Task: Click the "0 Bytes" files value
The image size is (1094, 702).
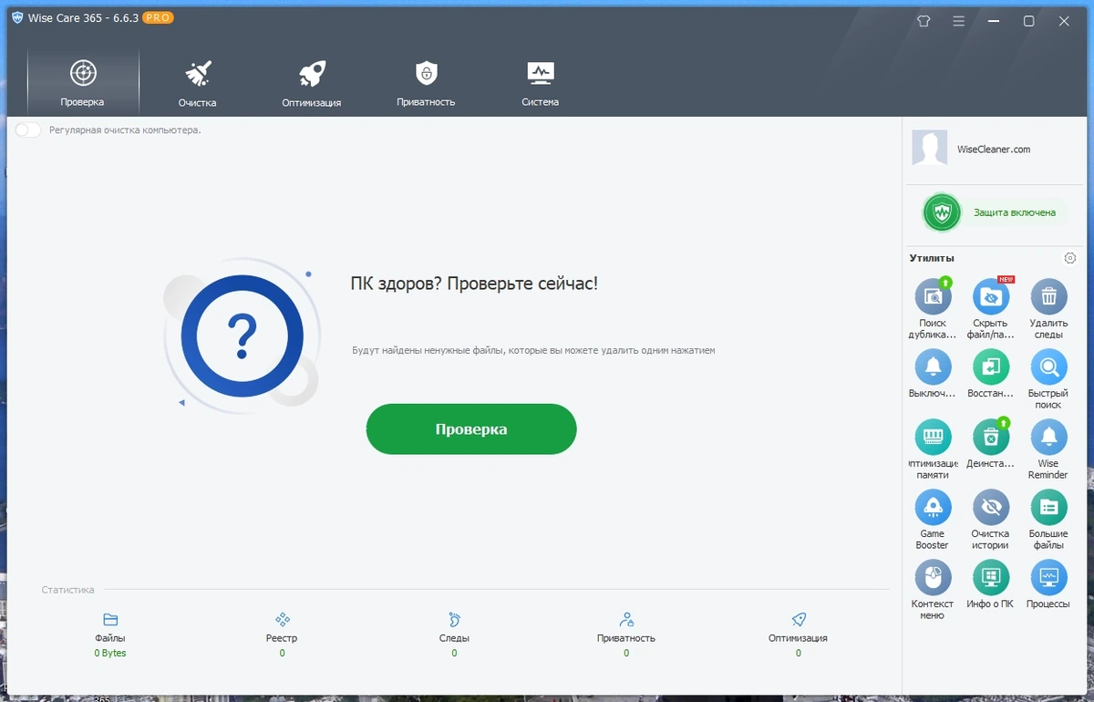Action: click(x=110, y=654)
